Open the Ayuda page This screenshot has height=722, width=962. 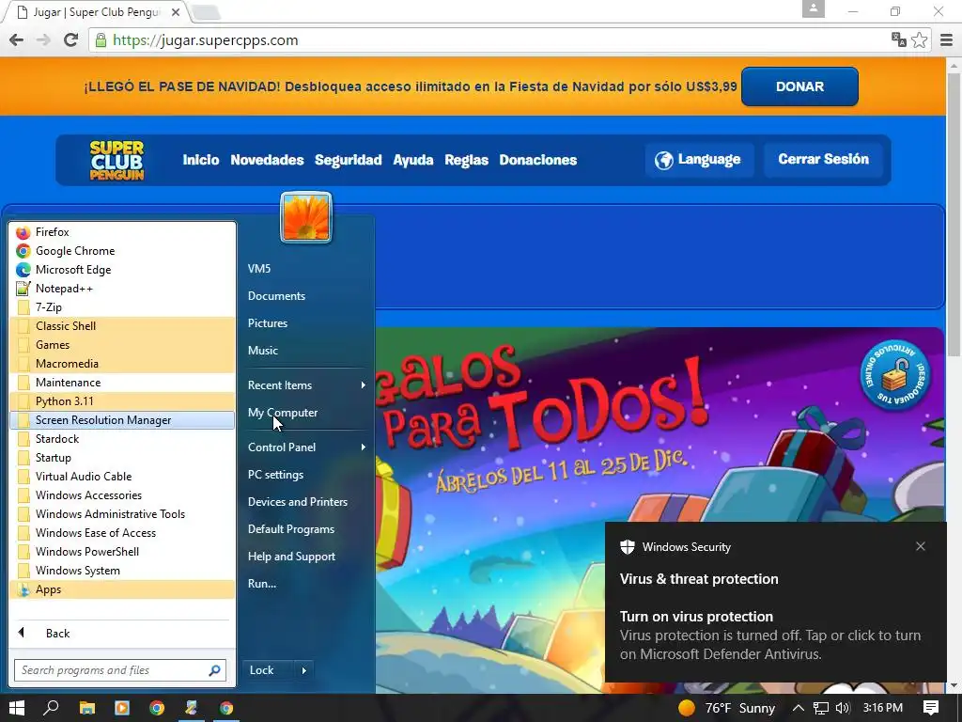pyautogui.click(x=413, y=160)
